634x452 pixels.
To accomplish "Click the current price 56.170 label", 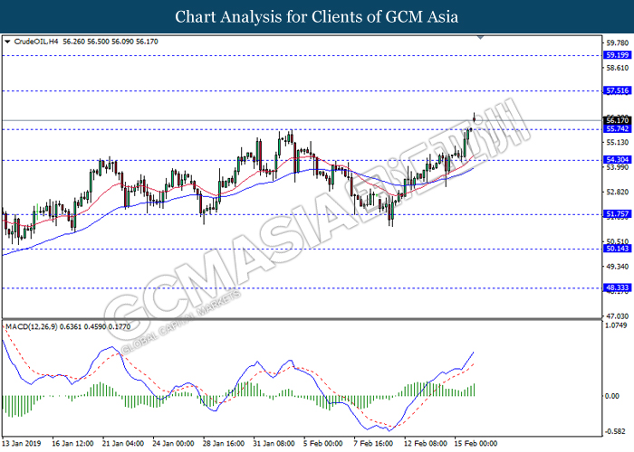I will pyautogui.click(x=616, y=120).
